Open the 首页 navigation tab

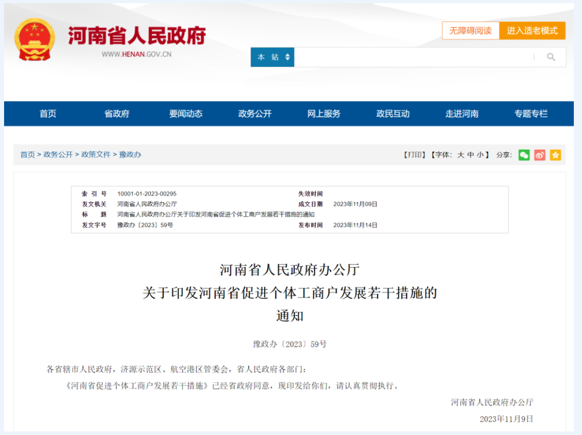pos(48,114)
